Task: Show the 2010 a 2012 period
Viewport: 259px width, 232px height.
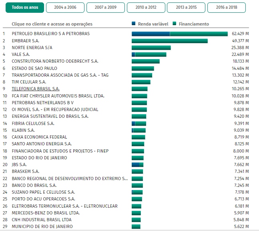Action: click(x=145, y=8)
